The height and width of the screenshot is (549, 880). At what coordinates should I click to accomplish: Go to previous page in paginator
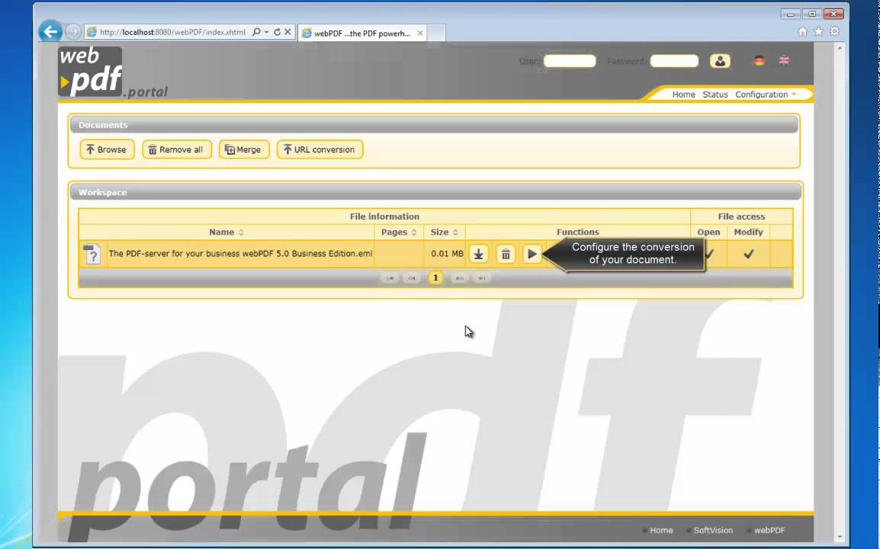click(411, 278)
